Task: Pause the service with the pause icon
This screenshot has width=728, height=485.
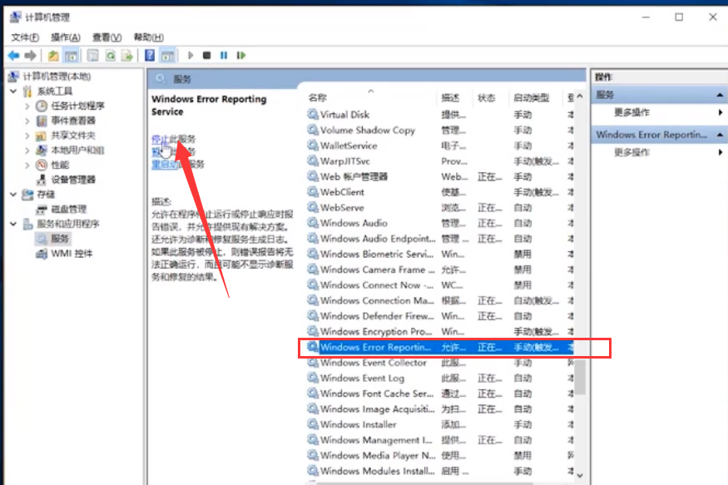Action: pyautogui.click(x=224, y=55)
